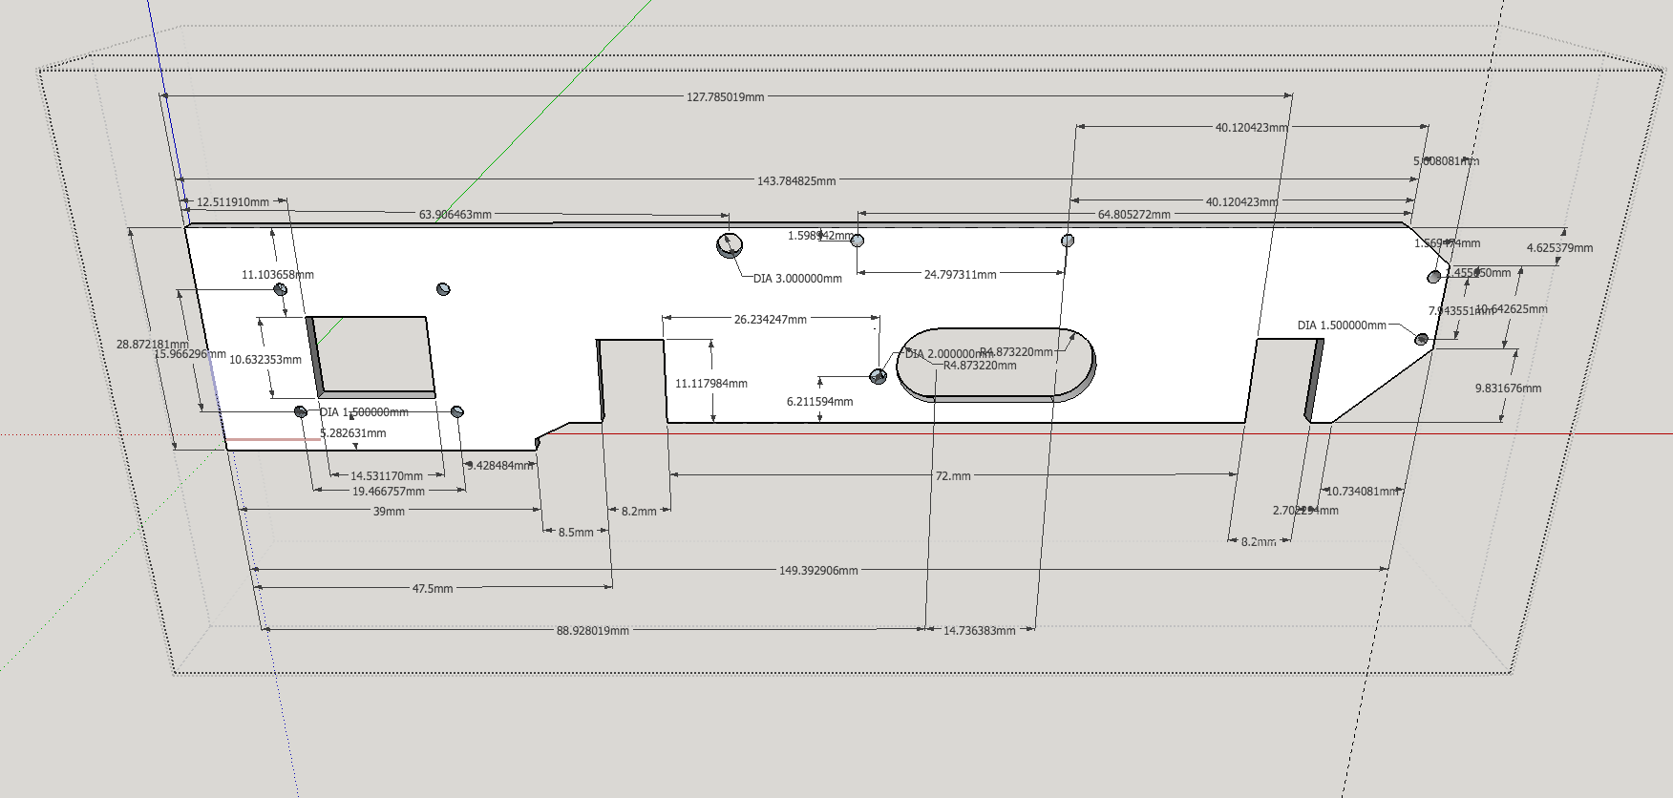Select the 64.805272mm dimension label
Screen dimensions: 1673x798
tap(1133, 215)
